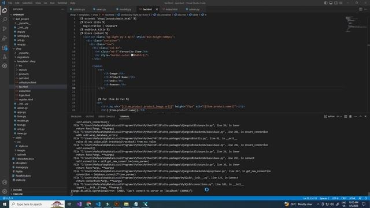Open the launch profile dropdown next to plus
This screenshot has width=370, height=208.
pos(341,117)
